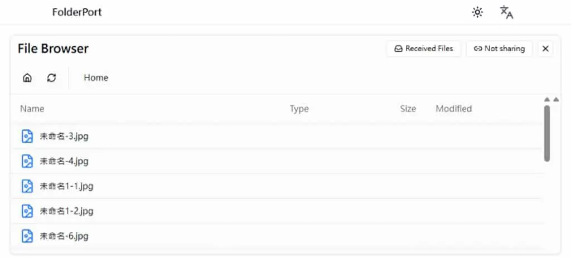571x258 pixels.
Task: Click the file list scrollbar thumb
Action: (x=547, y=134)
